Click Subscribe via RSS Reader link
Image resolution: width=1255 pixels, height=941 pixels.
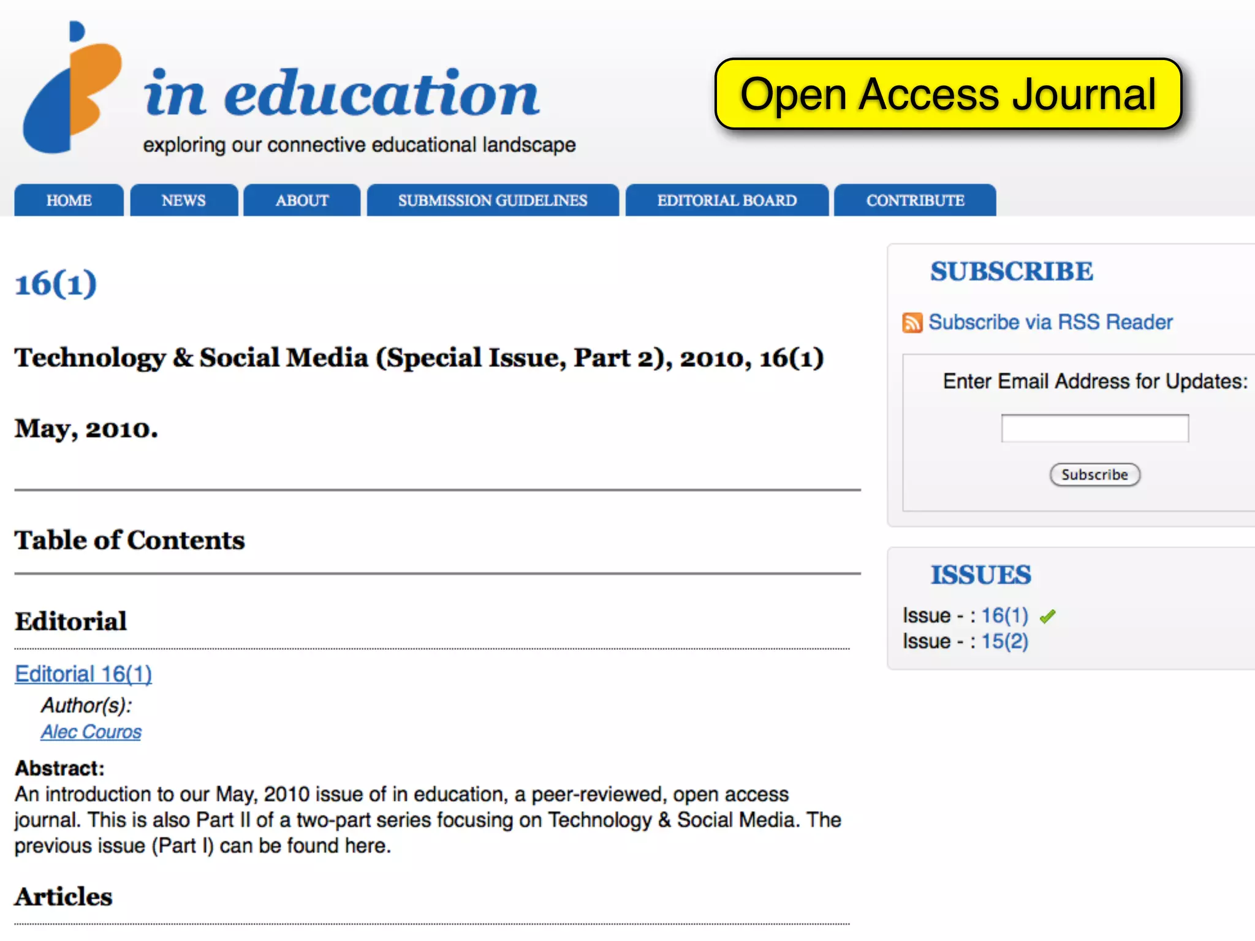coord(1050,322)
